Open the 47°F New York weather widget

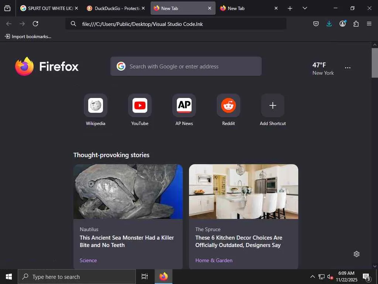(323, 68)
